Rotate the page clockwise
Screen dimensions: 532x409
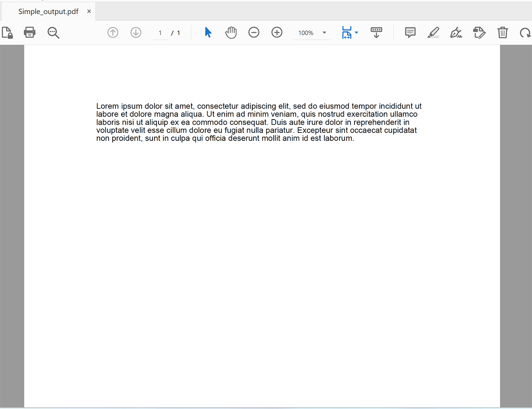[x=526, y=33]
